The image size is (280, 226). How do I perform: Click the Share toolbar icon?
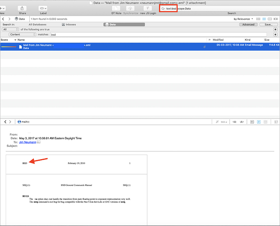[x=22, y=8]
